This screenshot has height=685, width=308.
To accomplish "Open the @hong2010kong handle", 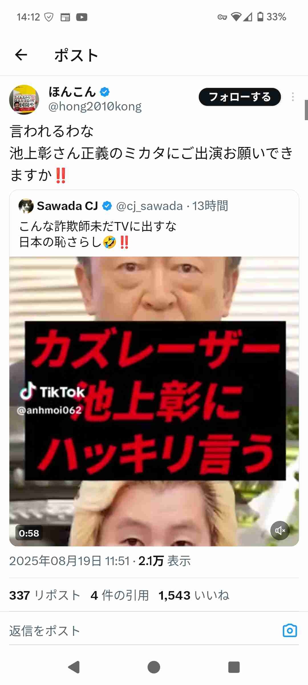I will (95, 106).
